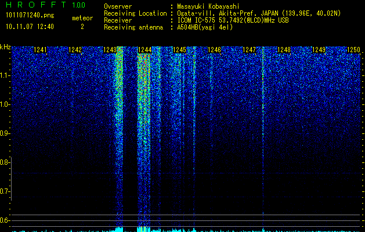The width and height of the screenshot is (365, 232).
Task: Click the HROFFT 1.0.0 title text
Action: pyautogui.click(x=46, y=5)
